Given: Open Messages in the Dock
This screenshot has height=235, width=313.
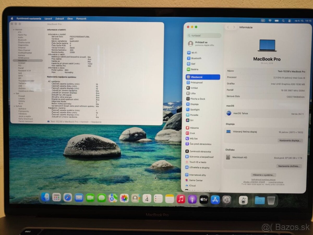Looking at the screenshot, I should (x=101, y=198).
